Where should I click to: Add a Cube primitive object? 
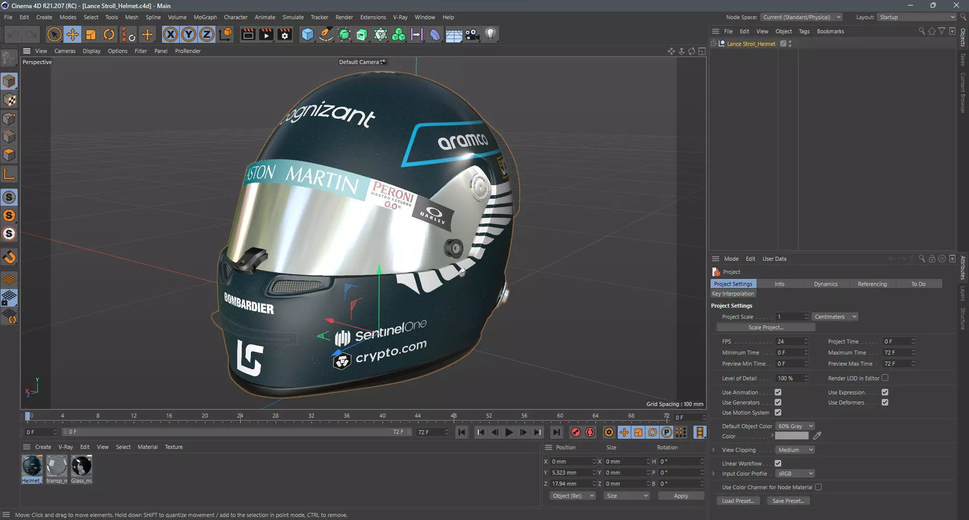[x=307, y=34]
